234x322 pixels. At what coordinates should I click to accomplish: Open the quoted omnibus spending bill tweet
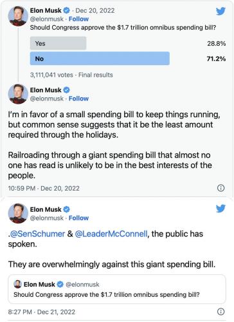pyautogui.click(x=117, y=289)
